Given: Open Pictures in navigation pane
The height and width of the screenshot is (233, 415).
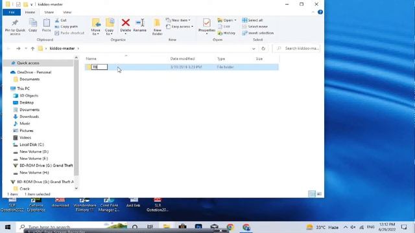Looking at the screenshot, I should (x=27, y=131).
